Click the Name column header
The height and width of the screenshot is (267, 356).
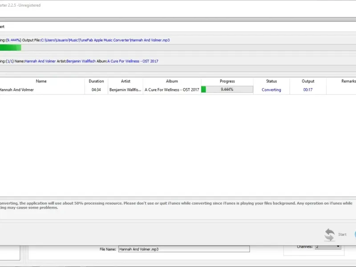41,81
